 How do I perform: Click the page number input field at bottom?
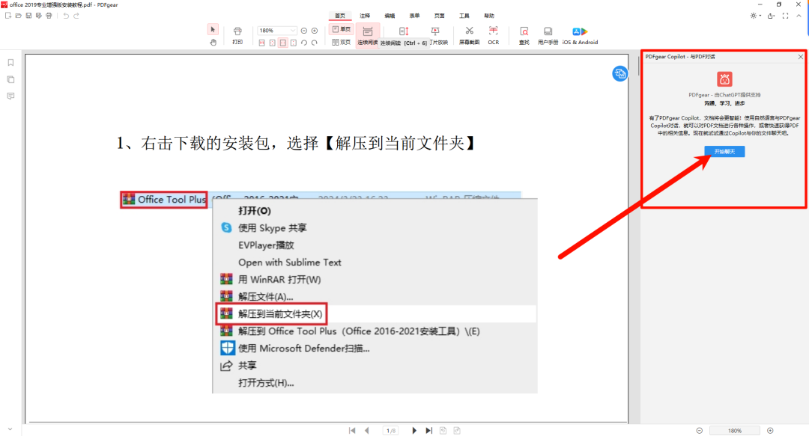390,430
